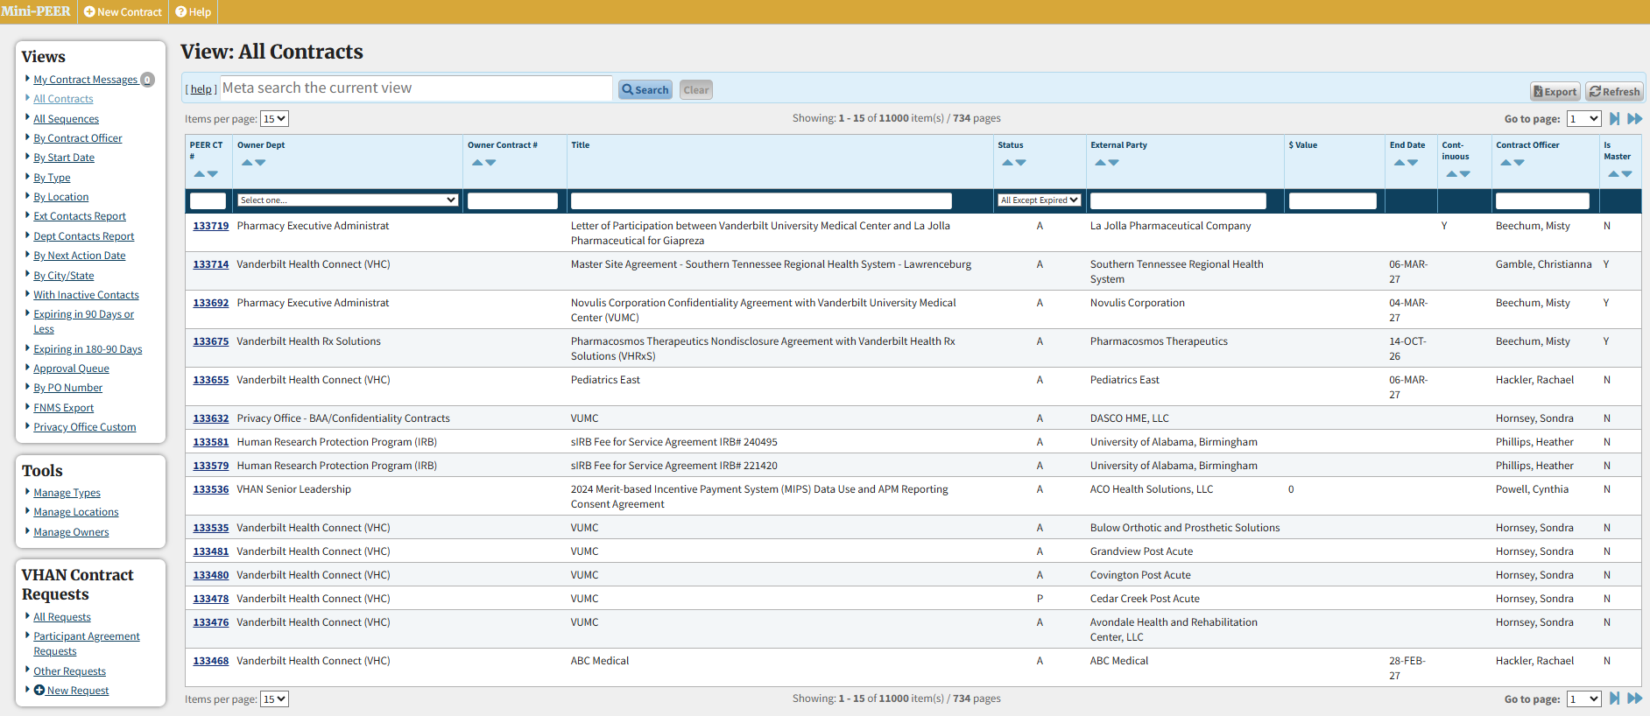1650x716 pixels.
Task: Click the $ Value filter input
Action: tap(1333, 200)
